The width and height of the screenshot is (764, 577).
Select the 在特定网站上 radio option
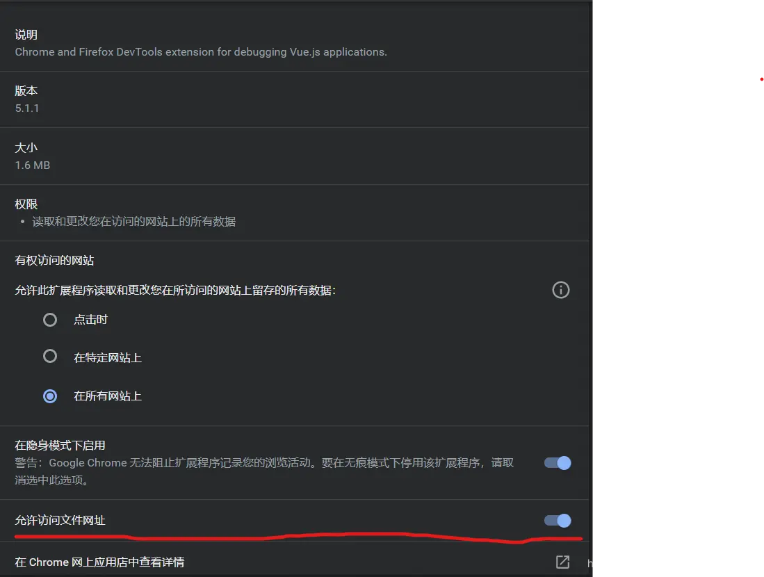[50, 356]
